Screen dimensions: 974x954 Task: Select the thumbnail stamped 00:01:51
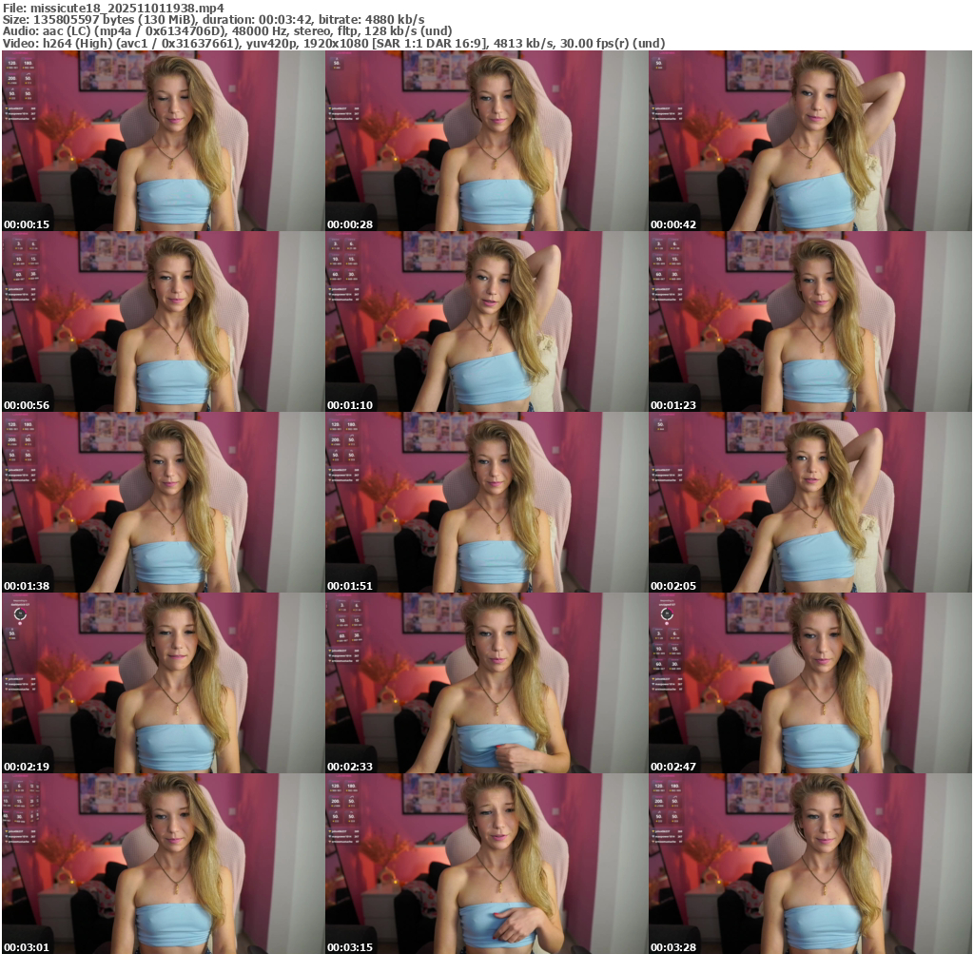486,502
